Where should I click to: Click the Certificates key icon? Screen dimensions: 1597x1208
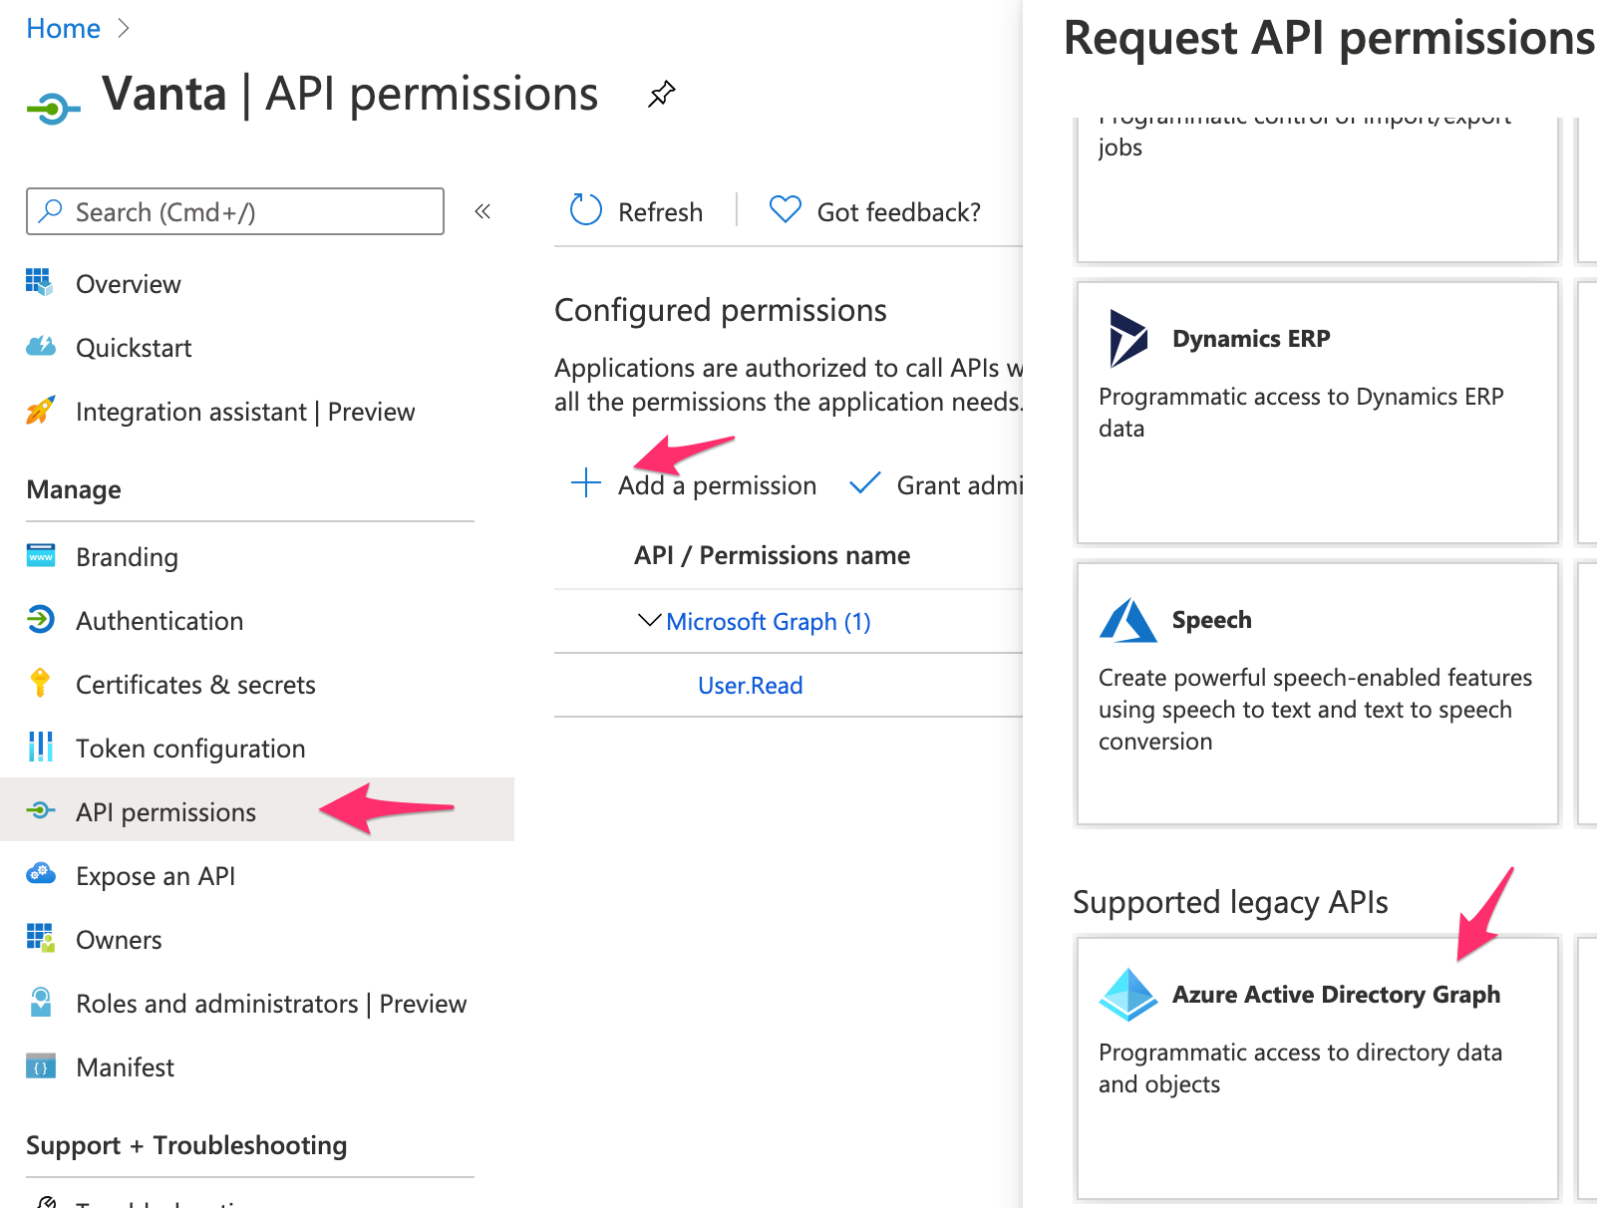pyautogui.click(x=40, y=683)
